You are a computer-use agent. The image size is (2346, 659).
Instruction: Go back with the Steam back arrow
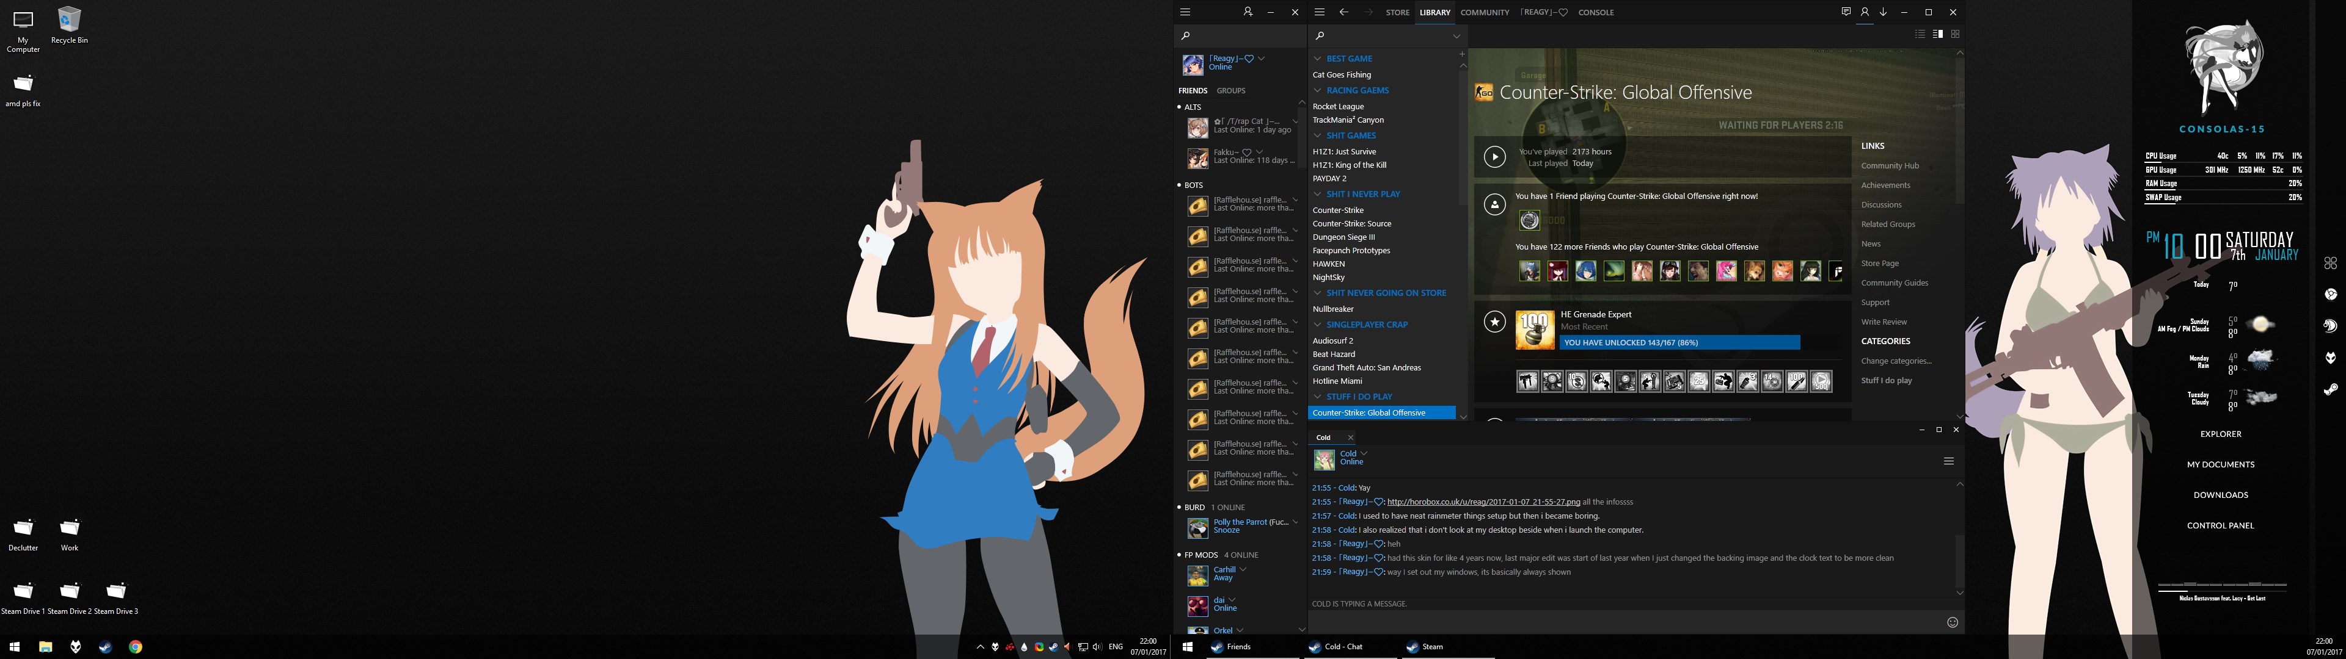pyautogui.click(x=1343, y=13)
